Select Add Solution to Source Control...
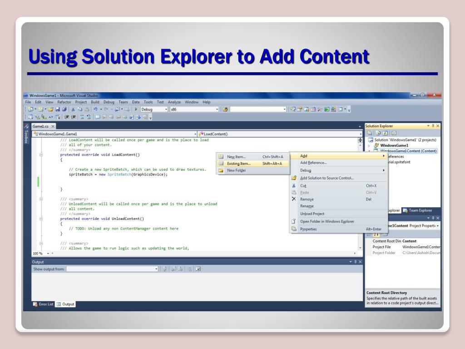 (339, 178)
